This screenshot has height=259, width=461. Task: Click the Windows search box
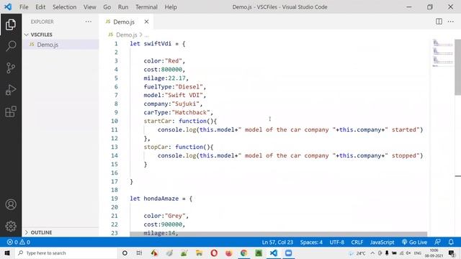[x=66, y=253]
